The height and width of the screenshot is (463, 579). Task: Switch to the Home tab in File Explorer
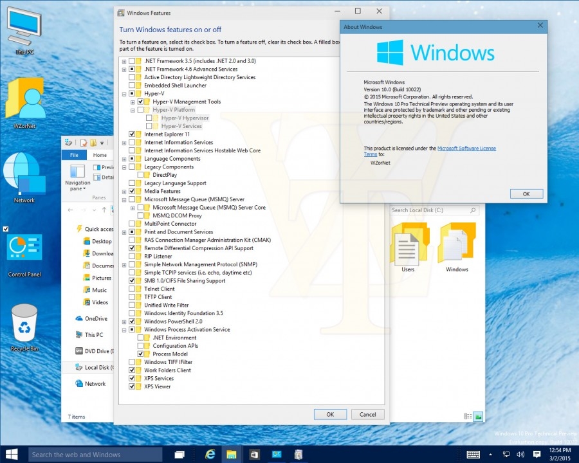pos(100,154)
